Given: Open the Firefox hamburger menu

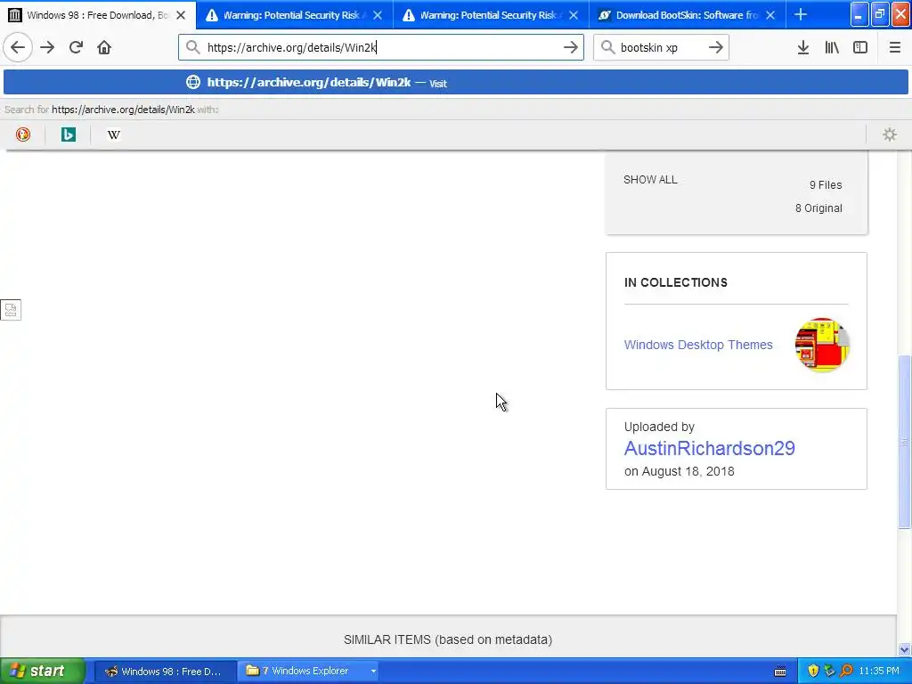Looking at the screenshot, I should [x=894, y=47].
